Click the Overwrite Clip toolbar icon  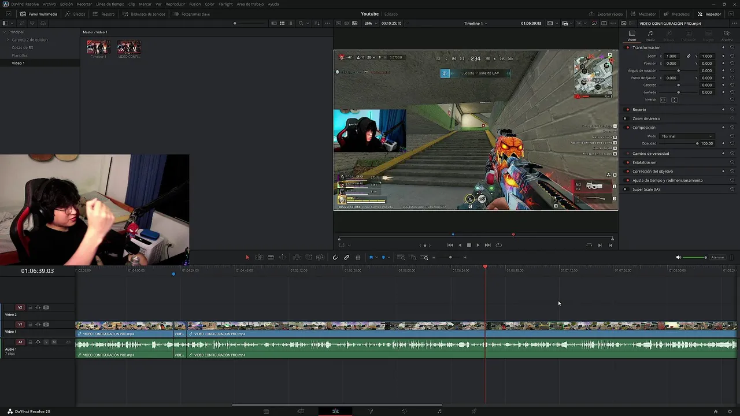coord(308,257)
